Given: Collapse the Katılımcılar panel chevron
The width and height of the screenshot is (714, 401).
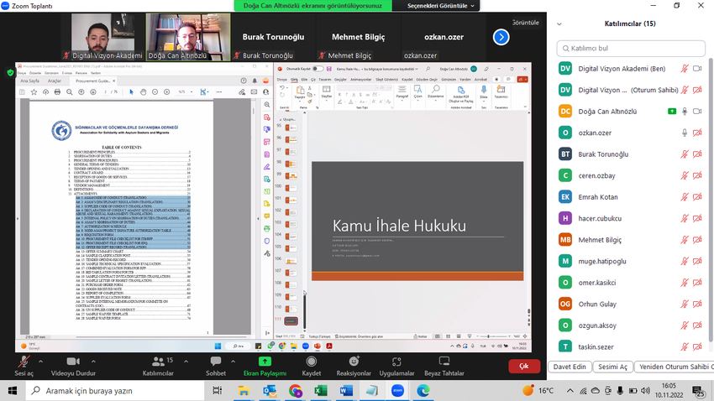Looking at the screenshot, I should point(559,24).
